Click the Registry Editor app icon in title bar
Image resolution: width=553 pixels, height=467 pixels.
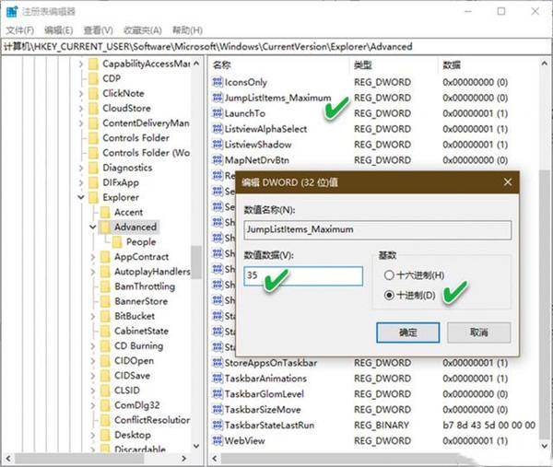[12, 11]
